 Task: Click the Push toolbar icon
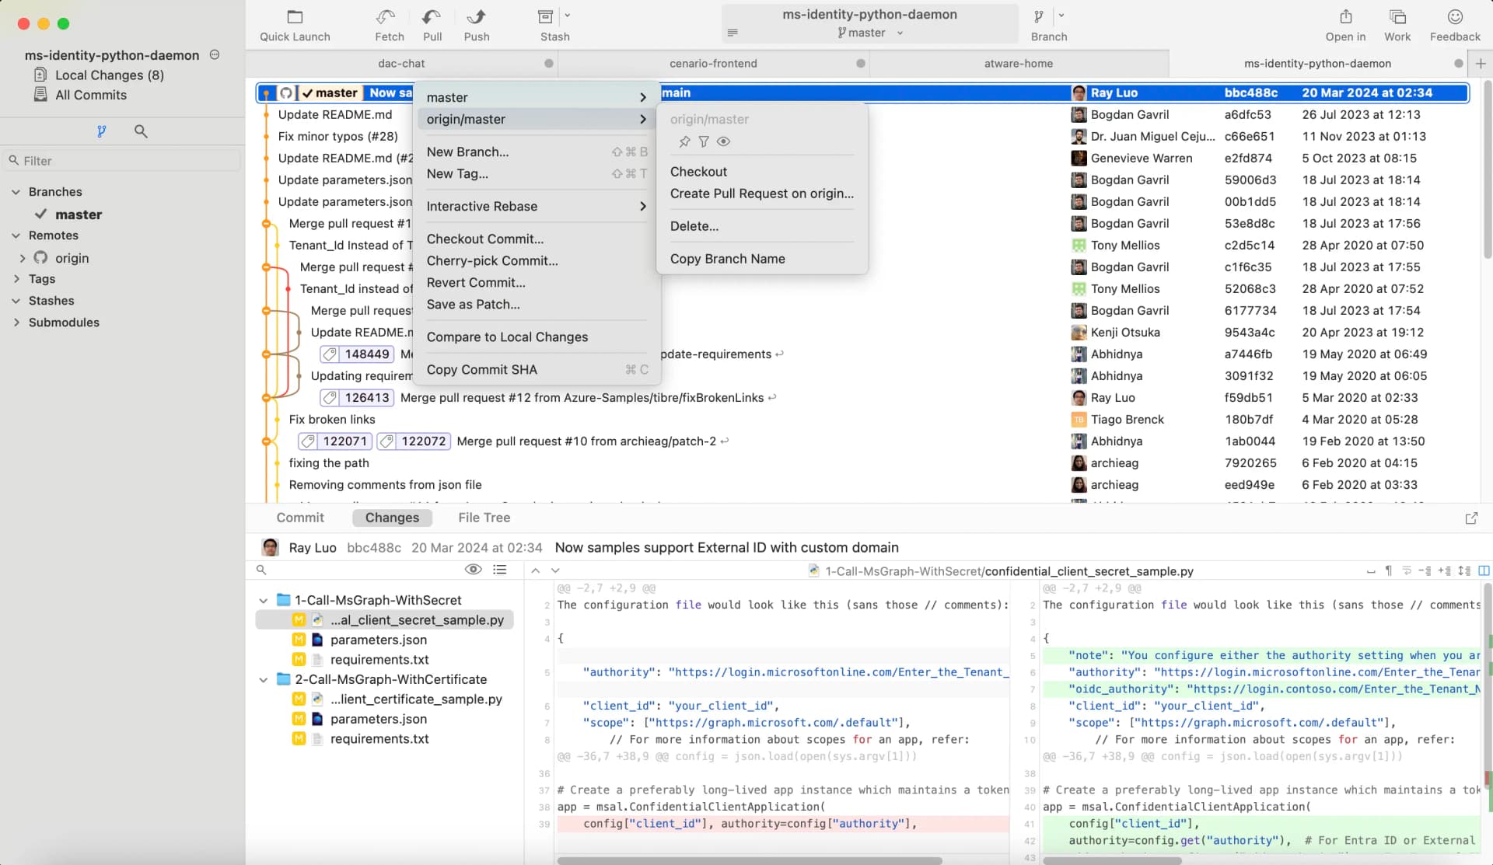coord(476,17)
